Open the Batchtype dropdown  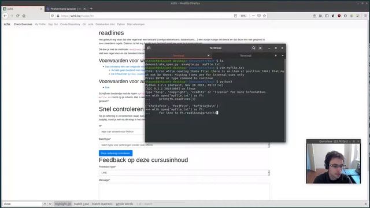pyautogui.click(x=184, y=145)
